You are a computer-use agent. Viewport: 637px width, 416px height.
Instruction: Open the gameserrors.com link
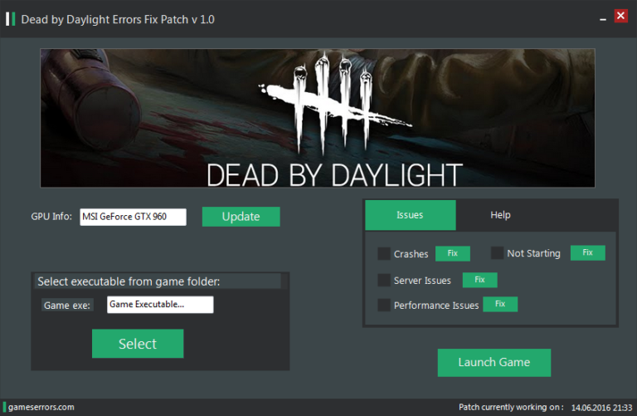(41, 407)
